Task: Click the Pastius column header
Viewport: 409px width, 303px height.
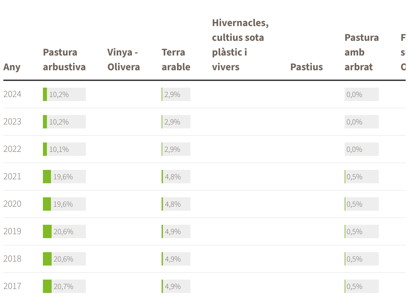Action: point(306,67)
